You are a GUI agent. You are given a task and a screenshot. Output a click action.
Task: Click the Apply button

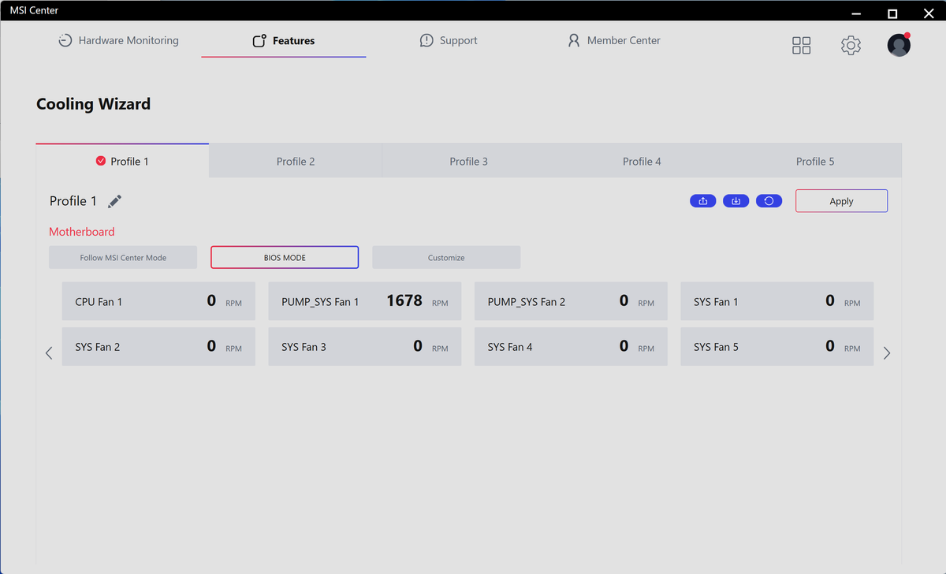coord(841,201)
